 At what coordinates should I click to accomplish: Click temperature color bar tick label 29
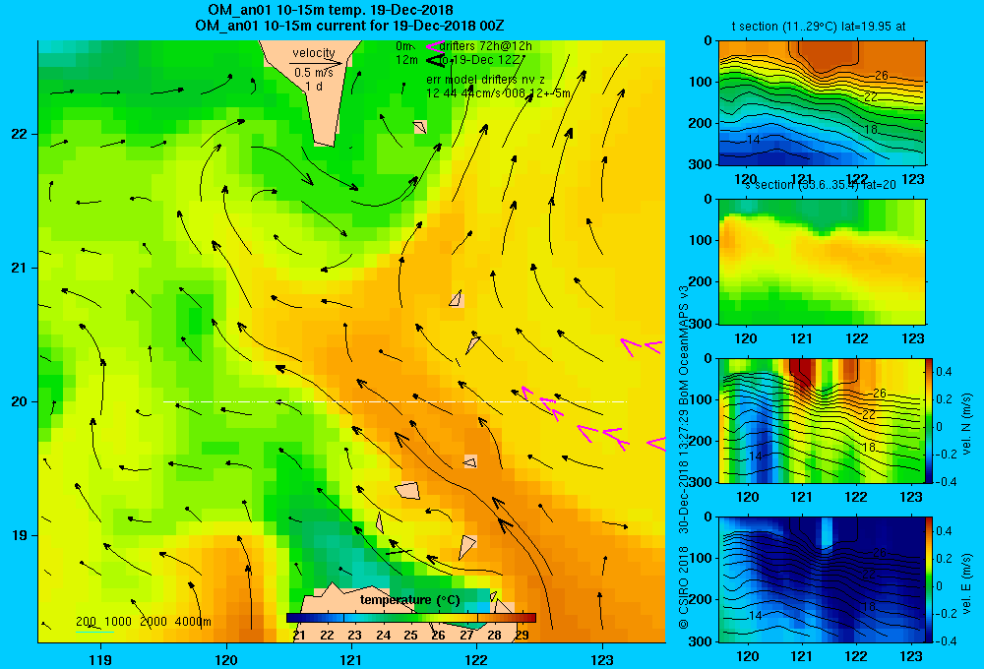523,636
